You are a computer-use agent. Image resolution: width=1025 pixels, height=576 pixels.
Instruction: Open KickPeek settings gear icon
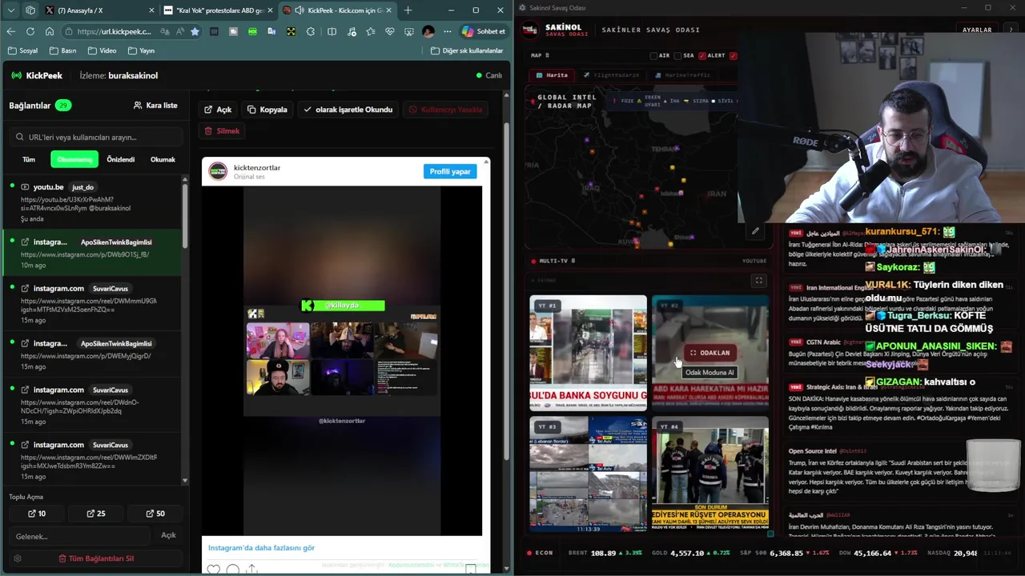pyautogui.click(x=18, y=558)
